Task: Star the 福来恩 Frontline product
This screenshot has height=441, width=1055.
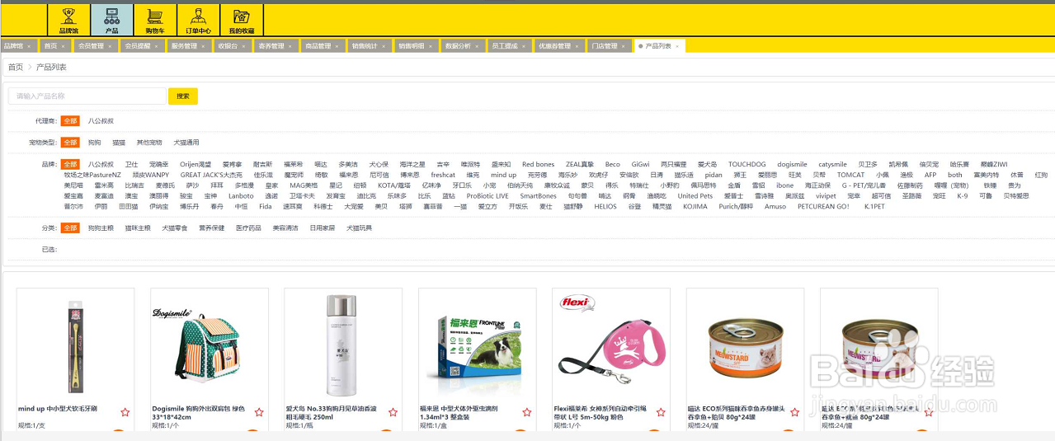Action: (x=527, y=412)
